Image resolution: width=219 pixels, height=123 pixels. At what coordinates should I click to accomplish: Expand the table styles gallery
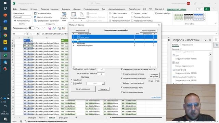205,20
